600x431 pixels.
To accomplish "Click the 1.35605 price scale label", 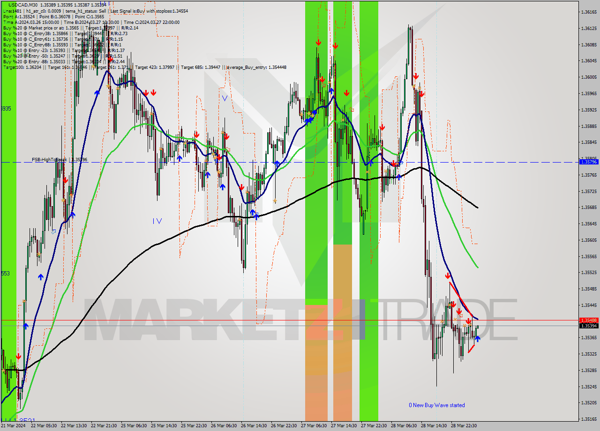I will tap(588, 240).
